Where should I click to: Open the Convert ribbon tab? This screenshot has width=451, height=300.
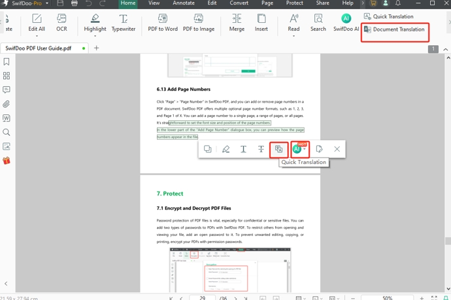[239, 3]
